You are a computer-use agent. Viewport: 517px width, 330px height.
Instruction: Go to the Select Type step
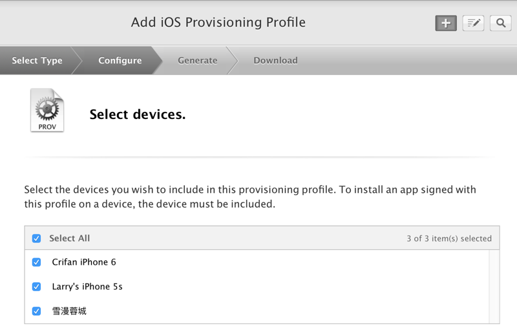[x=37, y=61]
